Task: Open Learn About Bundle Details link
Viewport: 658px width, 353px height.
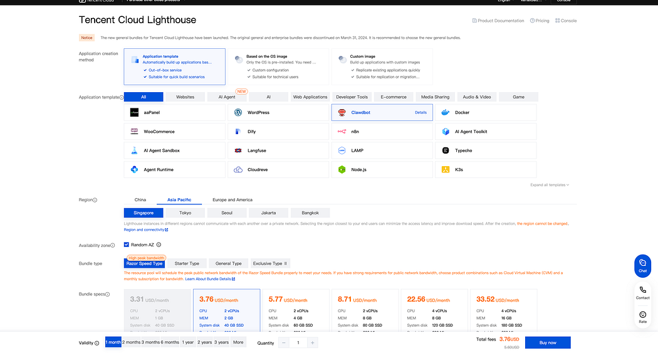Action: 210,279
